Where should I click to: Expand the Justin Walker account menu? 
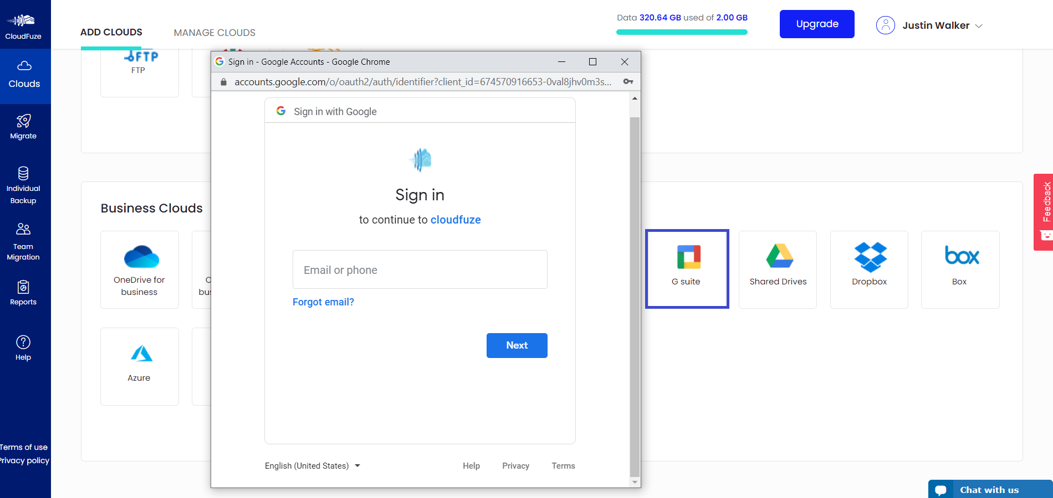point(942,25)
